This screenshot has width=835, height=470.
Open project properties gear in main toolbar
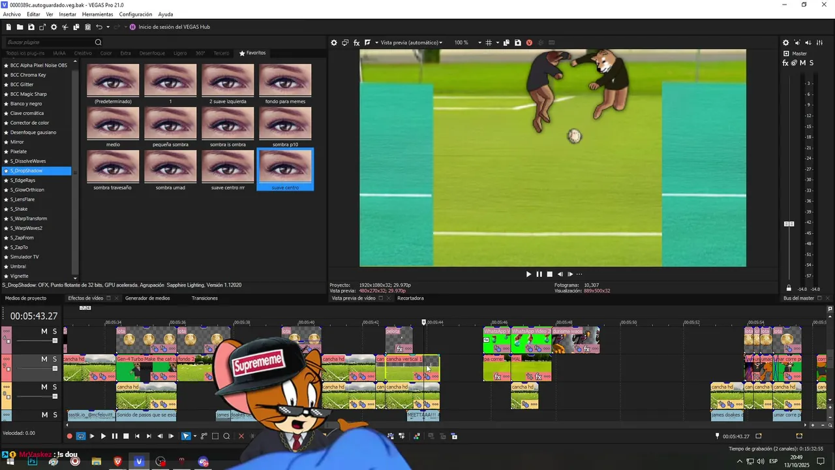click(x=53, y=27)
